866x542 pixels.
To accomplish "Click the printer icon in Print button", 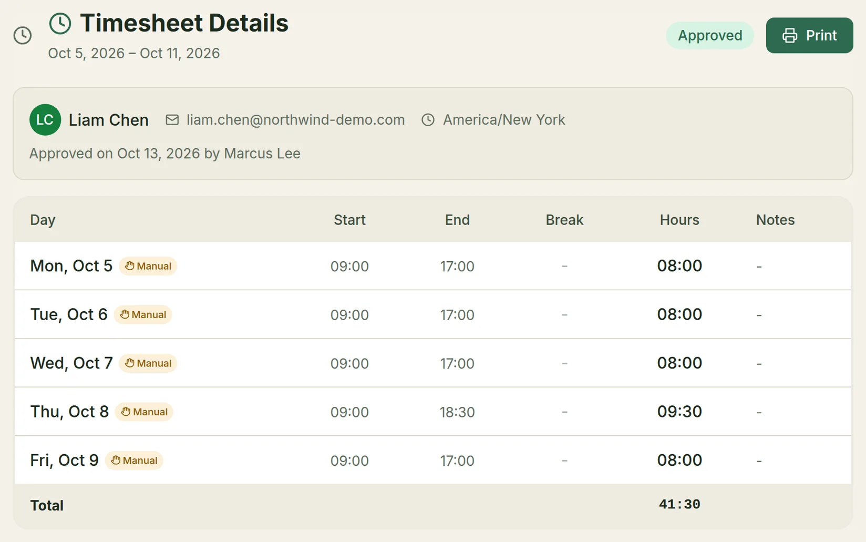I will [790, 35].
